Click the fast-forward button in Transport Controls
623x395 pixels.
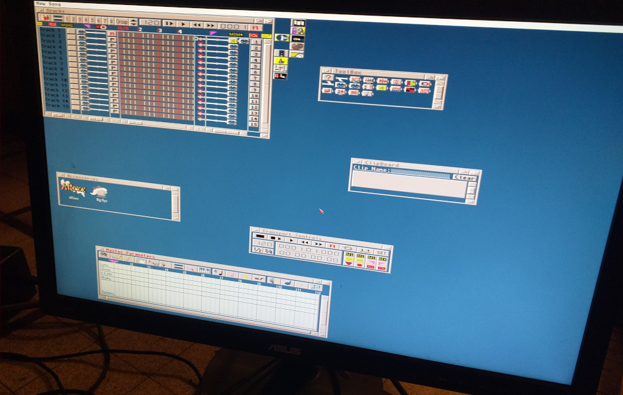(x=318, y=244)
